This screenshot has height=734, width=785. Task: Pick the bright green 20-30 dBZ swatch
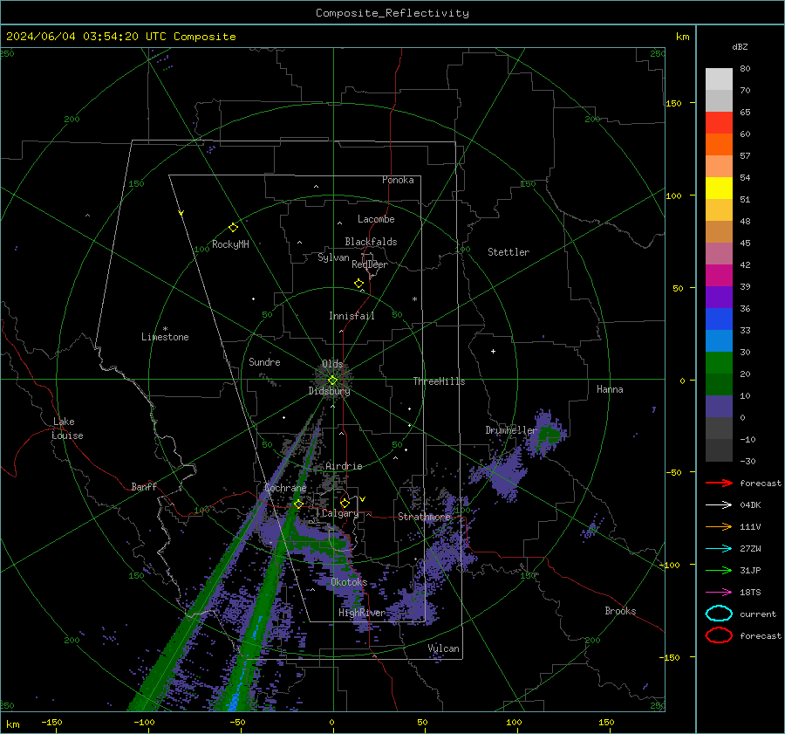click(719, 363)
